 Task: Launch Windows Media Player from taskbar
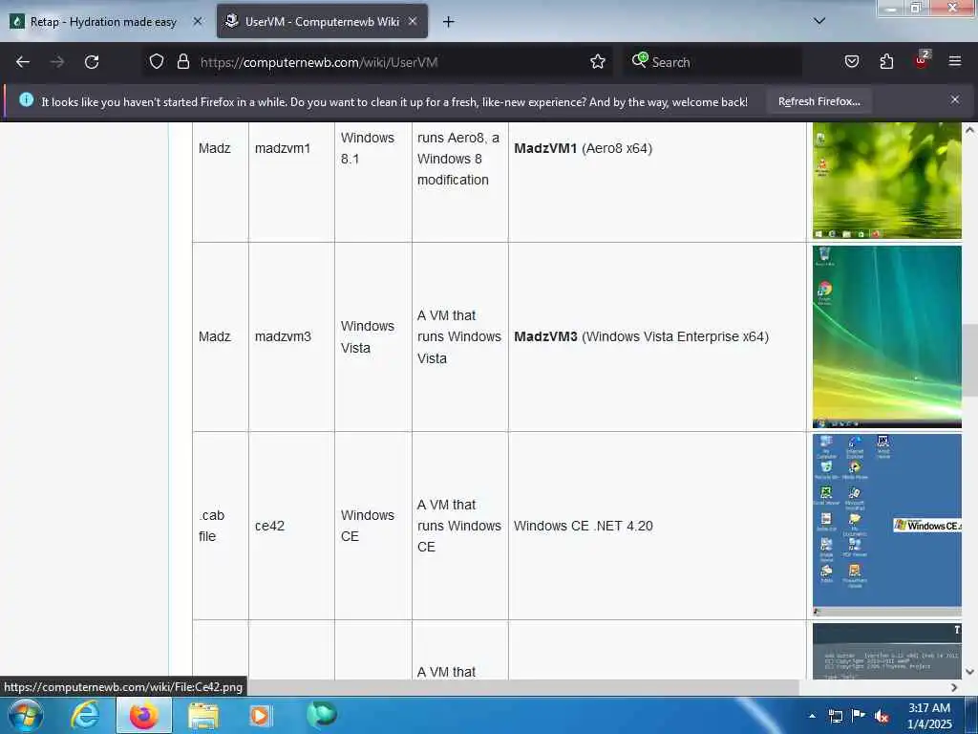pos(260,715)
